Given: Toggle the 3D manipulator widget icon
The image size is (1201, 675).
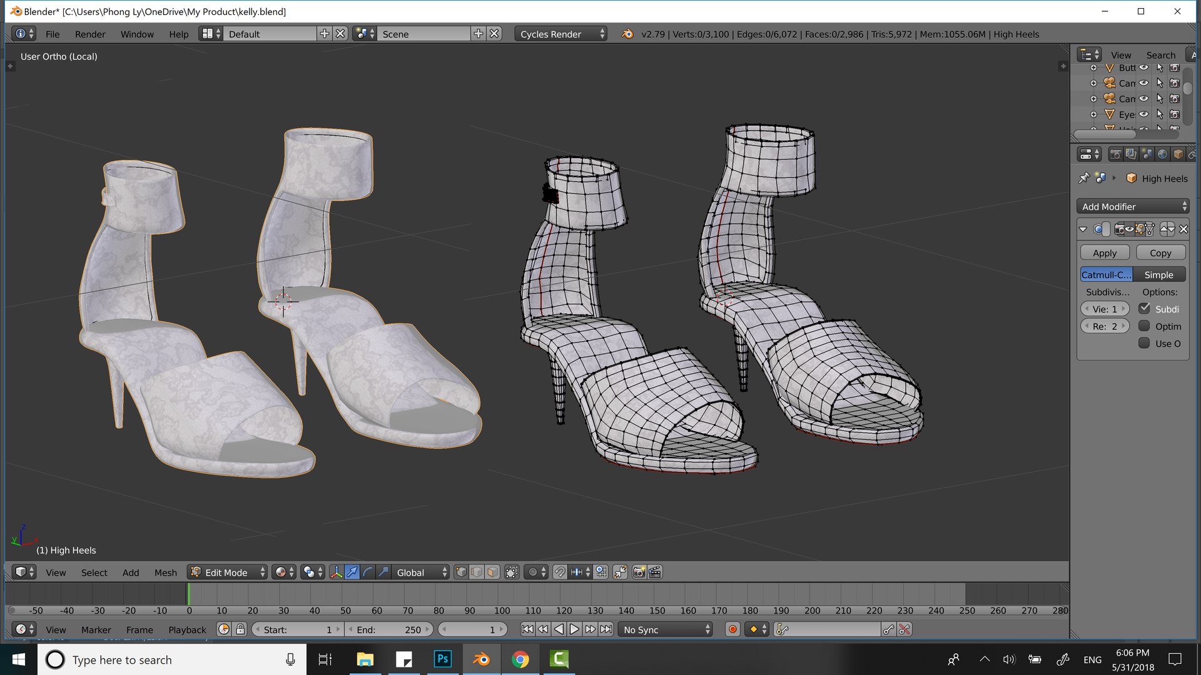Looking at the screenshot, I should click(336, 572).
